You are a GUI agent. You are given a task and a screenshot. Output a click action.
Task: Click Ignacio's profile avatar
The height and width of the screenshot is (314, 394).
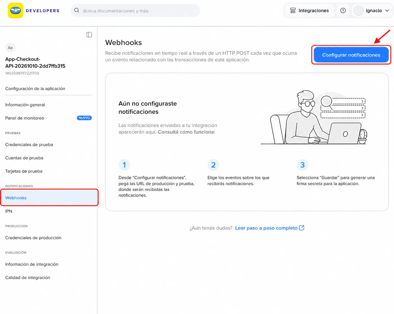[x=359, y=11]
